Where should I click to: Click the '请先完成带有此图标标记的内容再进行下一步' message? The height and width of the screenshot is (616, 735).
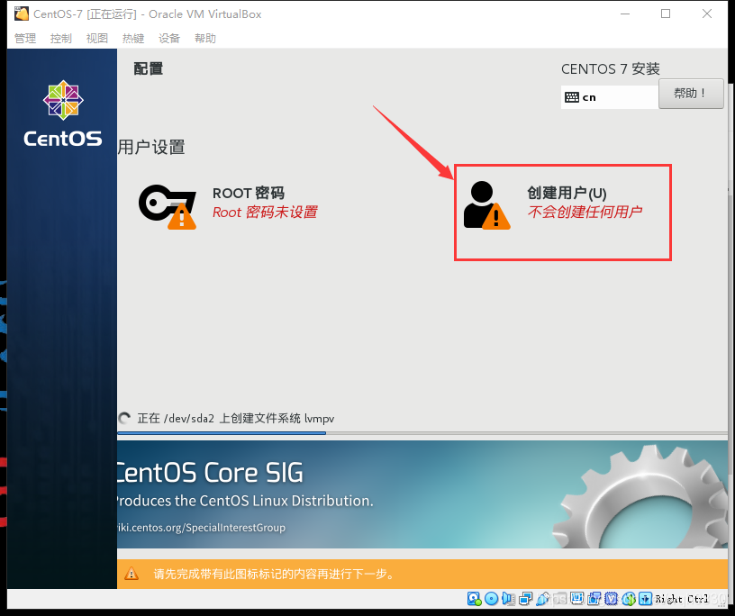pos(274,574)
